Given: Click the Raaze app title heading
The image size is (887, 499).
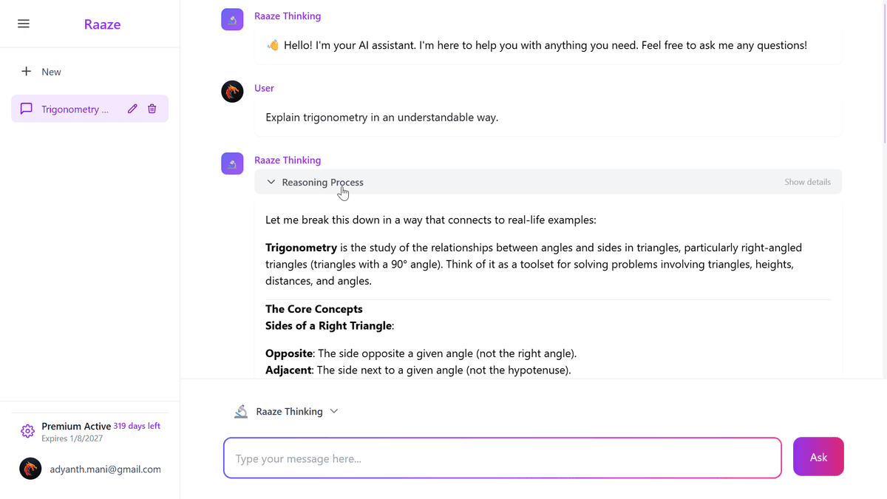Looking at the screenshot, I should click(x=101, y=24).
